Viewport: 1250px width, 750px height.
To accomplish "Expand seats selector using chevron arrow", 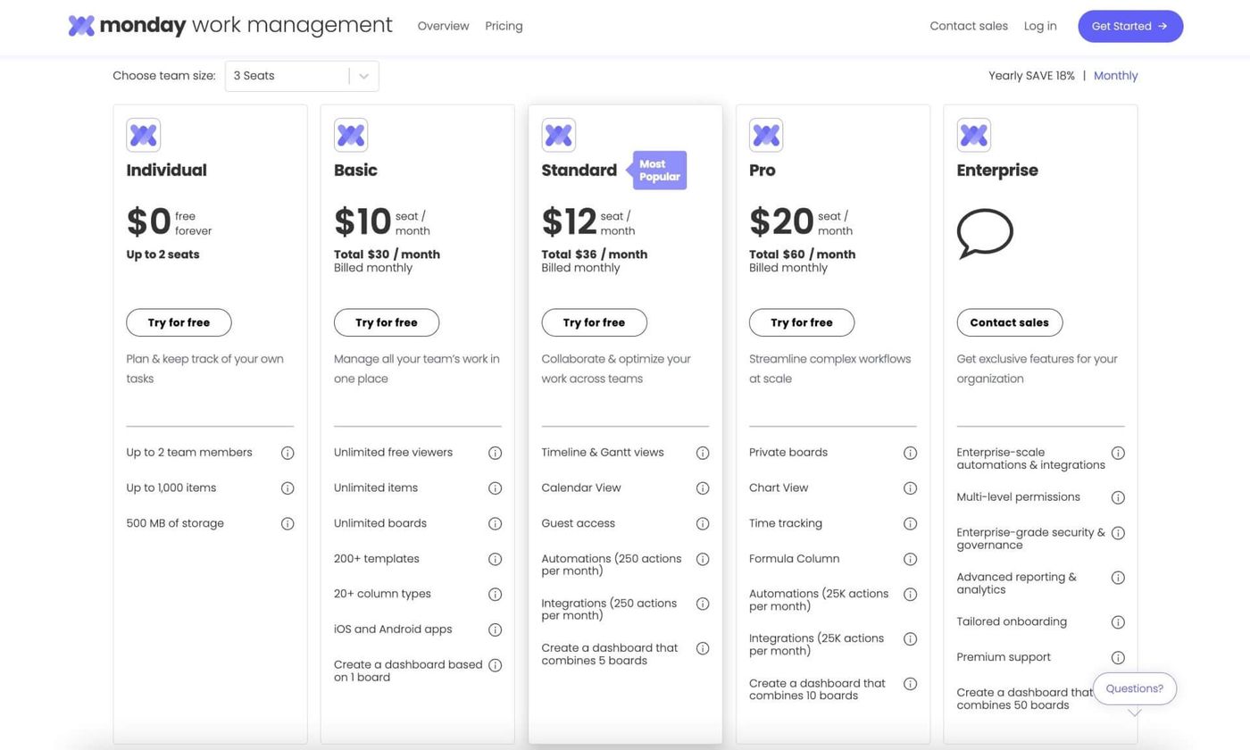I will point(363,76).
